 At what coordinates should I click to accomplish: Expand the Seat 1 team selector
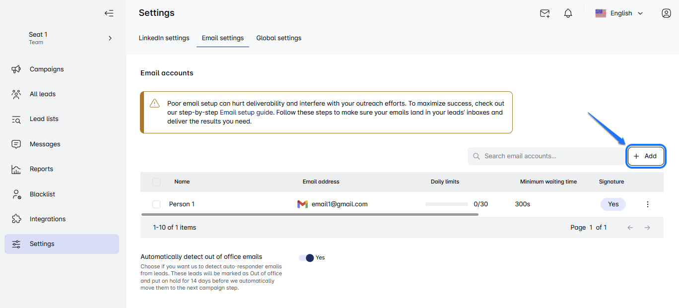click(110, 38)
